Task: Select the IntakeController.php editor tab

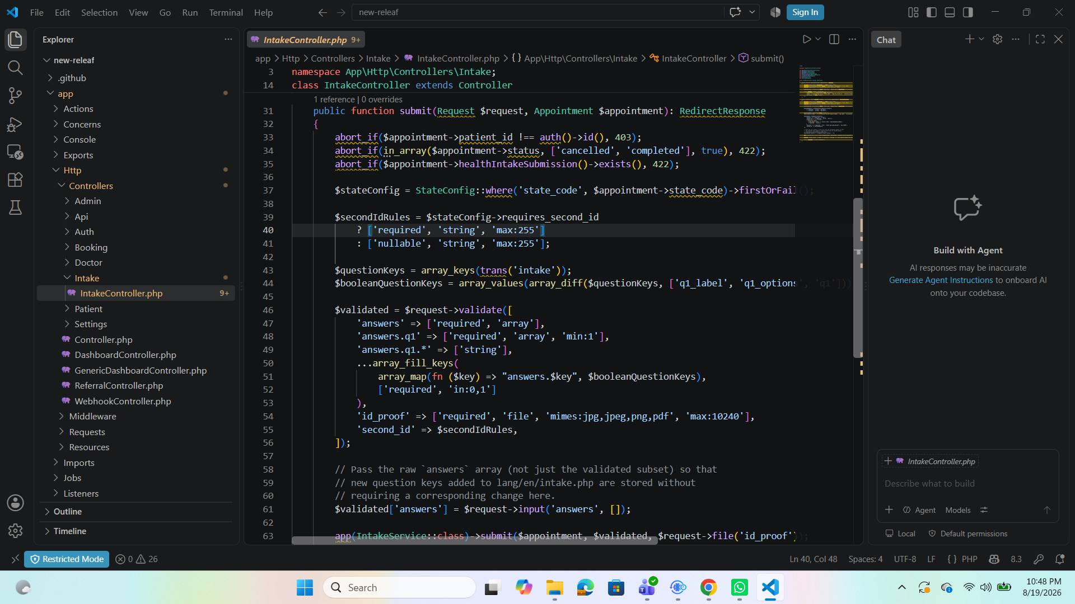Action: point(306,40)
